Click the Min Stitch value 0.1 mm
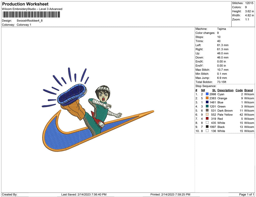The height and width of the screenshot is (197, 256). point(222,74)
